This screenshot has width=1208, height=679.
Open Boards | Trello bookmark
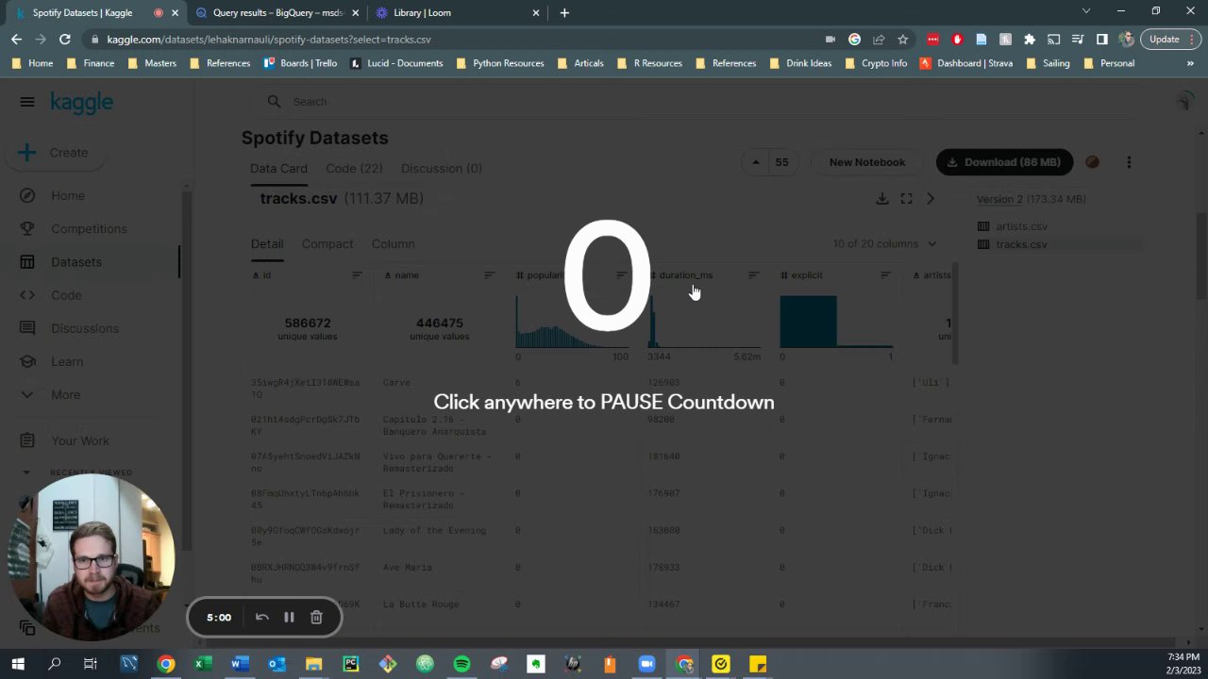(x=300, y=63)
